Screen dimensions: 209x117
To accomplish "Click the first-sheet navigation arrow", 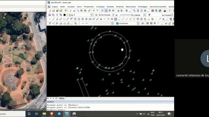I will click(x=48, y=98).
